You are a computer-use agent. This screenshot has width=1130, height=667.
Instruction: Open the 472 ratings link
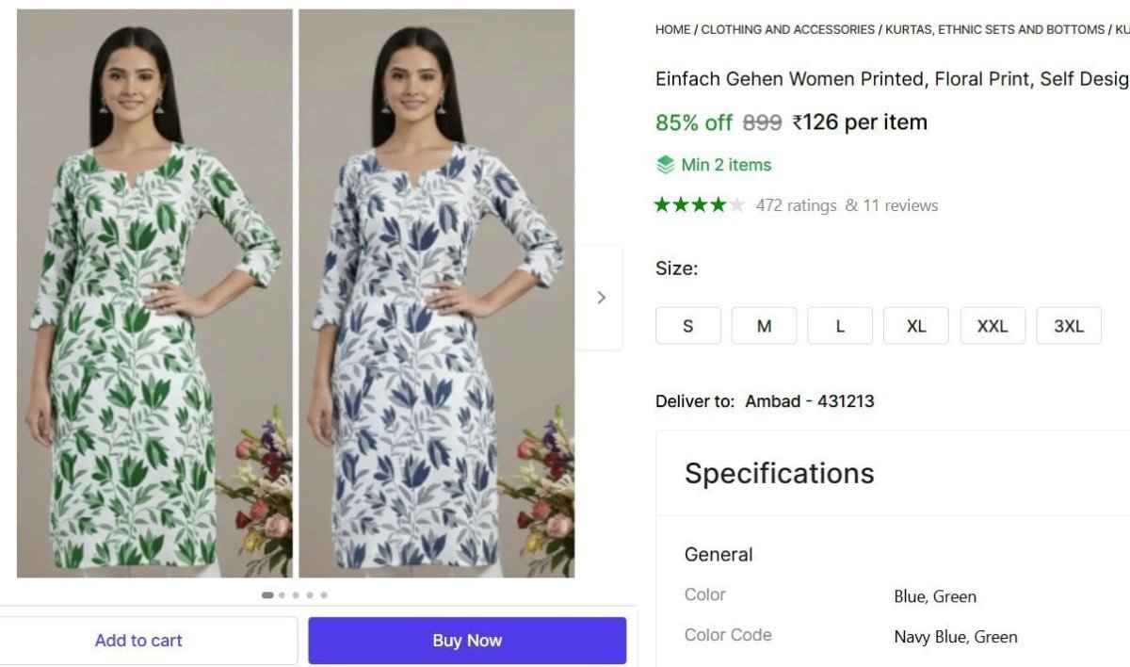point(796,204)
